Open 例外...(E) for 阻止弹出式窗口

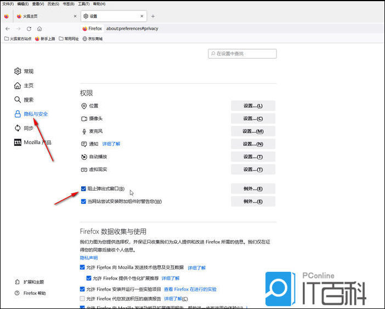253,189
